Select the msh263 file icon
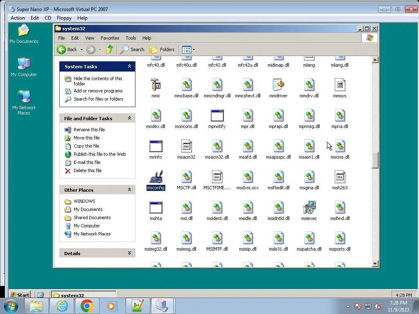This screenshot has height=314, width=419. [x=340, y=177]
